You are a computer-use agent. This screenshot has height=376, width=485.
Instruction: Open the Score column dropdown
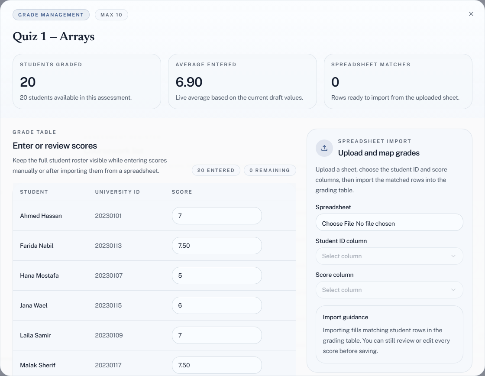coord(389,290)
